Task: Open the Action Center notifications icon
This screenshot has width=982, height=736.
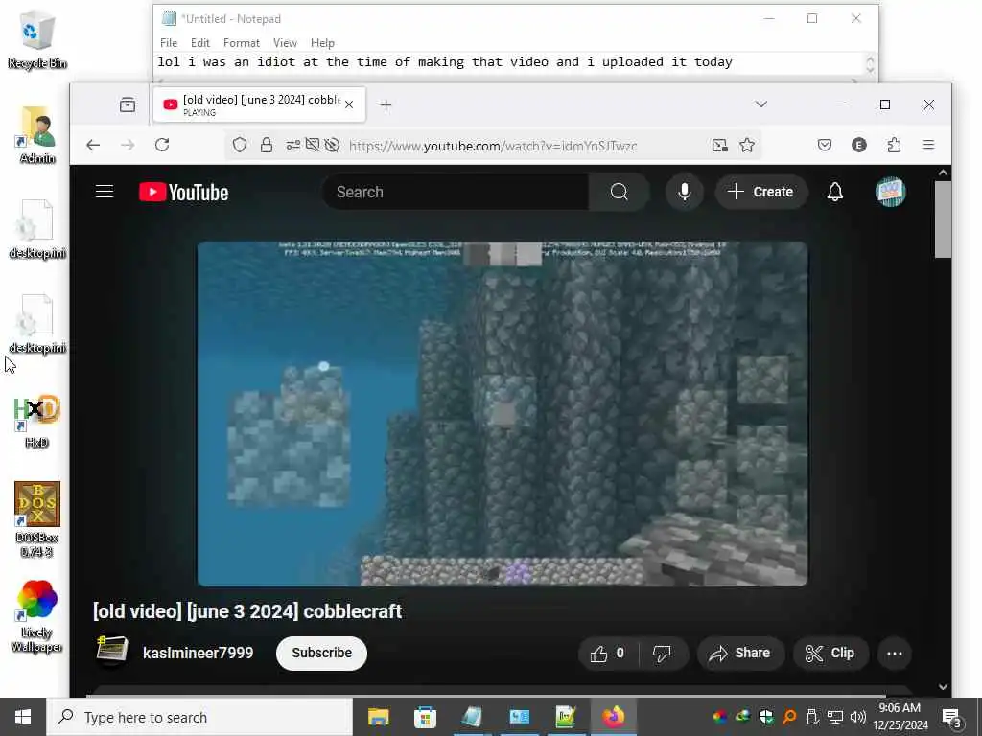Action: click(951, 717)
